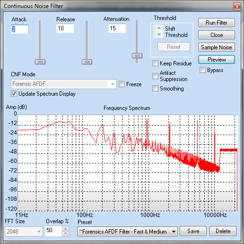The width and height of the screenshot is (244, 244).
Task: Shift Threshold down with arrow
Action: [x=159, y=35]
